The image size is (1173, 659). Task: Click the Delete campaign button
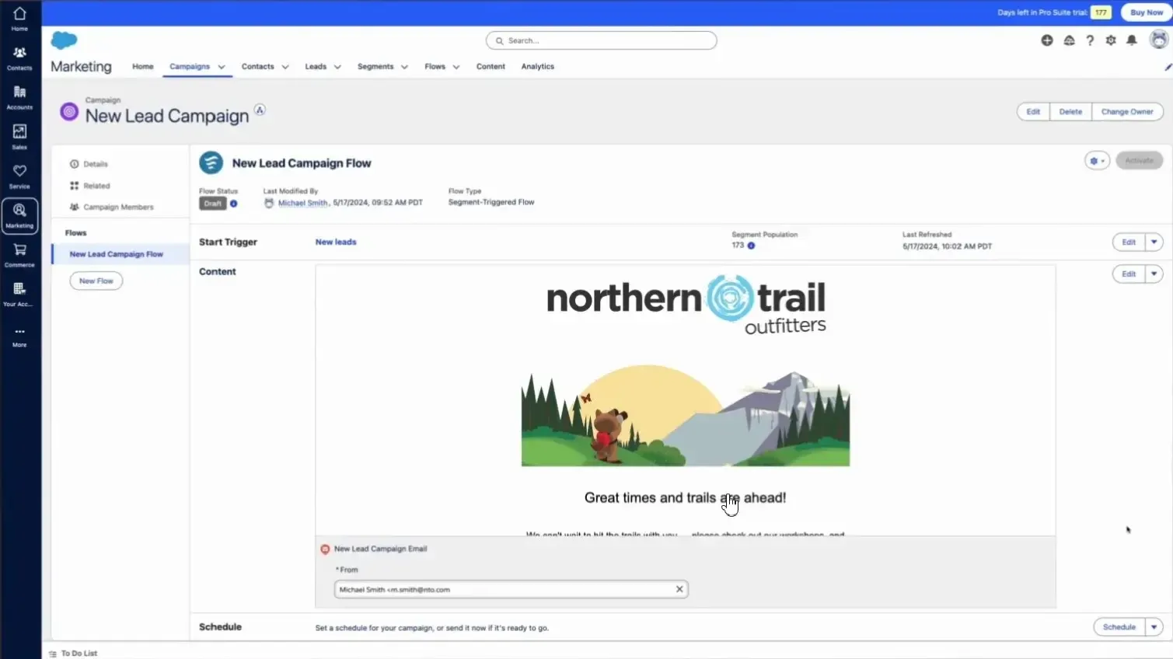(x=1070, y=112)
